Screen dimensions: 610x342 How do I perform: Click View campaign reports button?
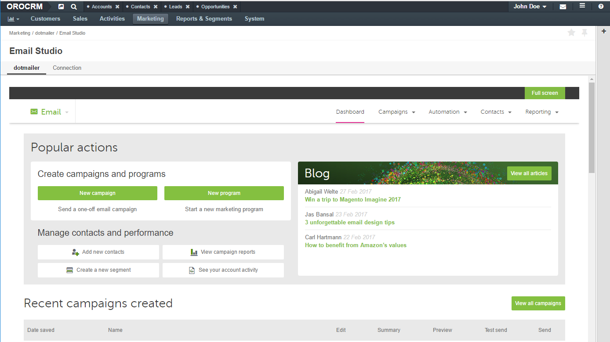pos(223,252)
